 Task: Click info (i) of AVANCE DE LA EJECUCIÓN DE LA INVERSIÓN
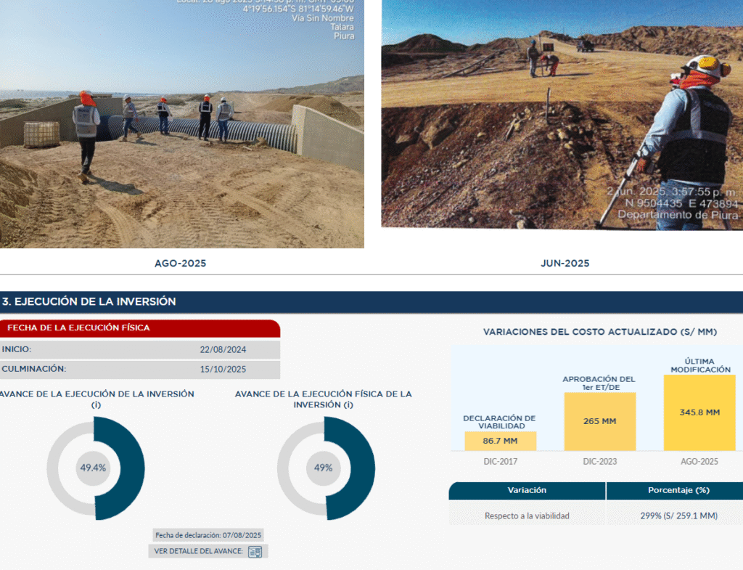pos(97,405)
